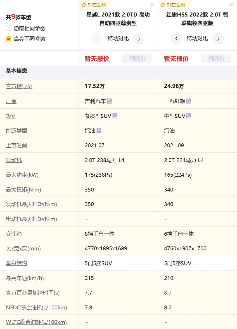The height and width of the screenshot is (329, 237).
Task: Click the search icon beside 吉利汽车
Action: [x=109, y=101]
